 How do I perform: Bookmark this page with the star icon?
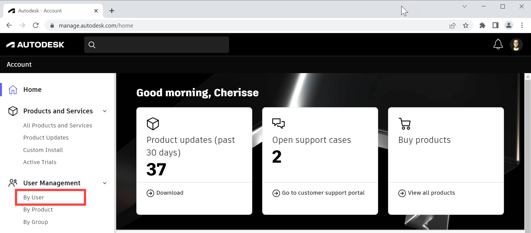click(x=466, y=26)
